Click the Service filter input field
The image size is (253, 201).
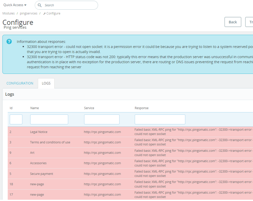click(102, 119)
